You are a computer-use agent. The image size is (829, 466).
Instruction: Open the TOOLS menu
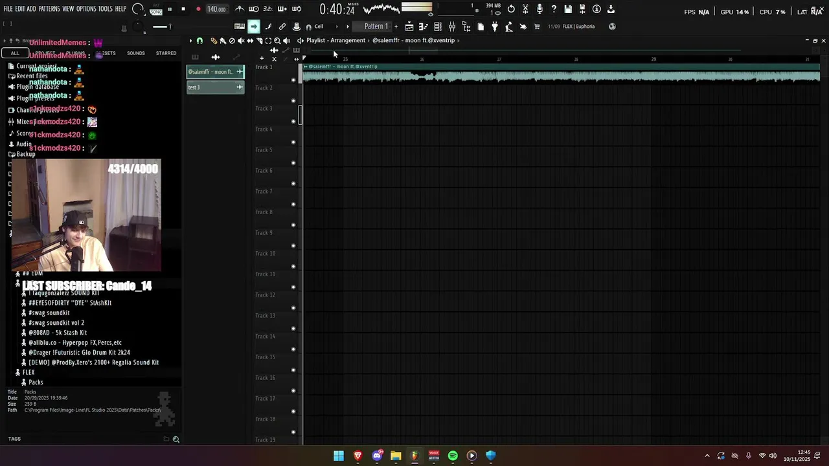(x=106, y=9)
